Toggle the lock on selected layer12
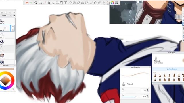The width and height of the screenshot is (184, 103). tap(13, 30)
